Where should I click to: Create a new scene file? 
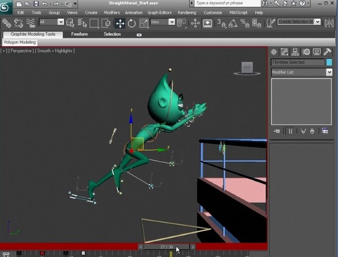(x=19, y=4)
